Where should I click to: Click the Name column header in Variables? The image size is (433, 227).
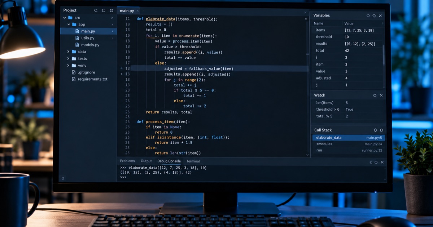[x=319, y=23]
